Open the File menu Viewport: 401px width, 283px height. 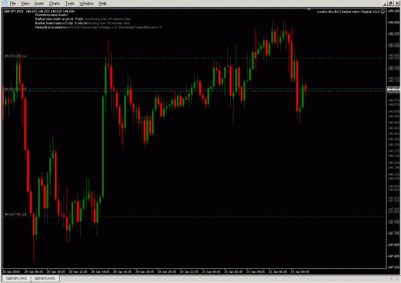(13, 4)
